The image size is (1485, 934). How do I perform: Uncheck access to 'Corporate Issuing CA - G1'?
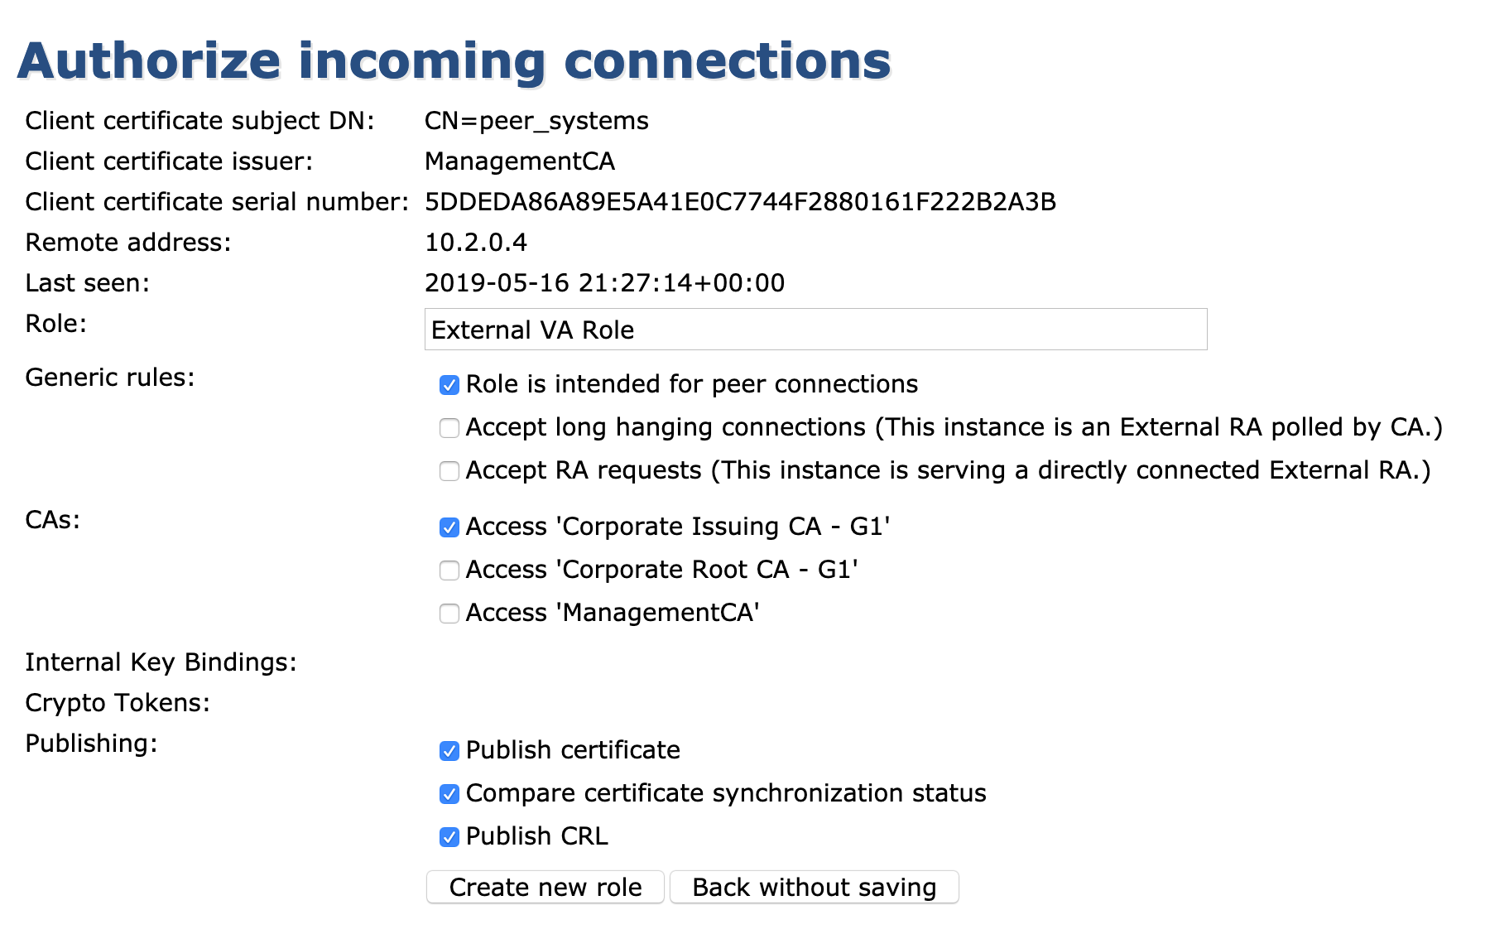tap(449, 527)
